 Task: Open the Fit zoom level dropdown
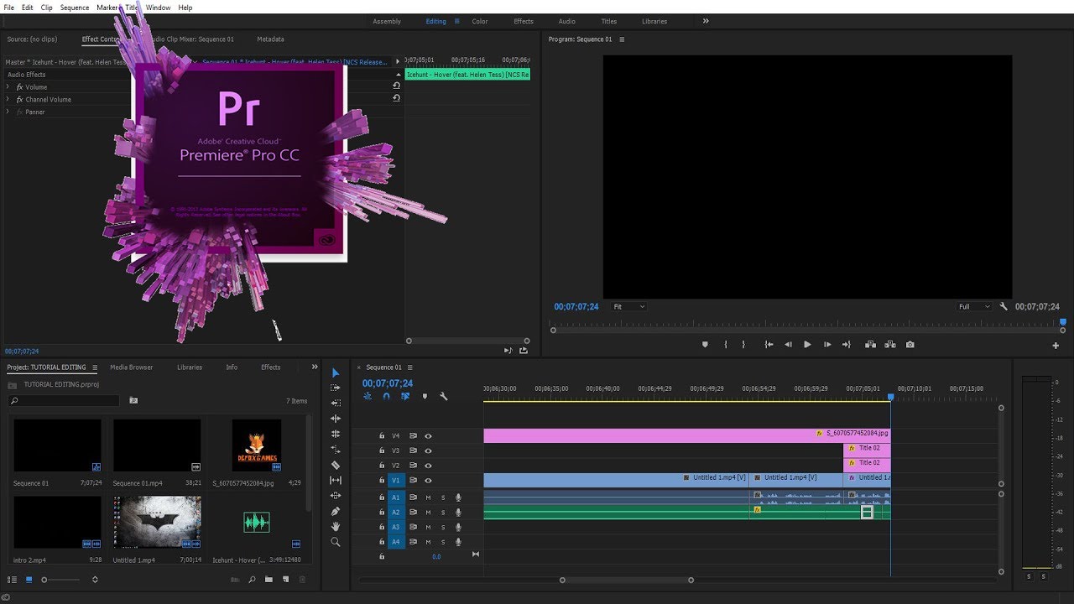[628, 307]
